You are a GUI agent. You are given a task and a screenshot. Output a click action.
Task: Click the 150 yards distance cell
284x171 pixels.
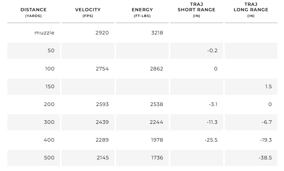coord(50,86)
